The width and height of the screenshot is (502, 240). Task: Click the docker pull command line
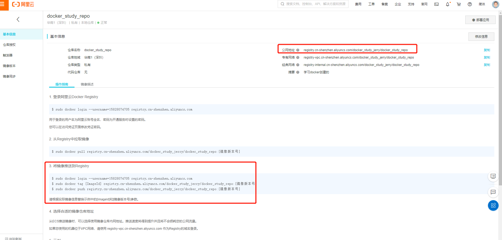(146, 152)
